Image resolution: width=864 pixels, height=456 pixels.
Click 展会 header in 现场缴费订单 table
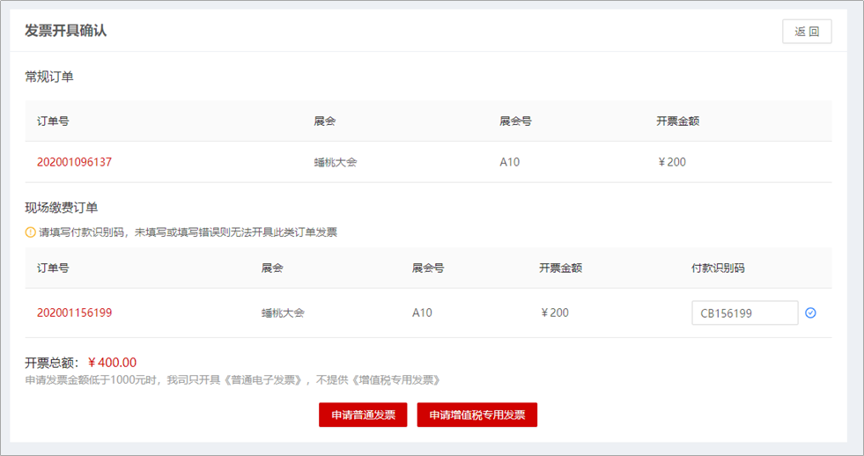coord(272,268)
